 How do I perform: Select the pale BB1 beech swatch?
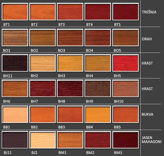click(15, 115)
